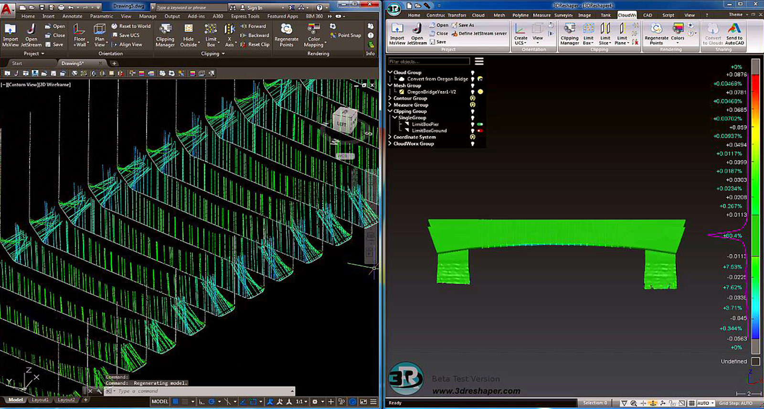The height and width of the screenshot is (409, 764).
Task: Open the Annotate tab in AutoCAD
Action: (x=72, y=16)
